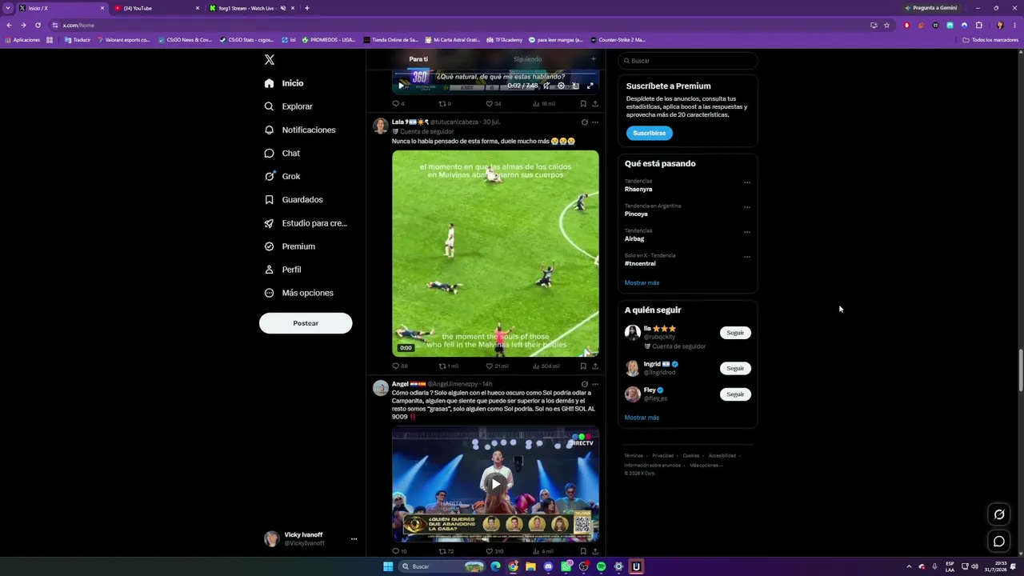Open Guardados bookmarks page

[294, 199]
